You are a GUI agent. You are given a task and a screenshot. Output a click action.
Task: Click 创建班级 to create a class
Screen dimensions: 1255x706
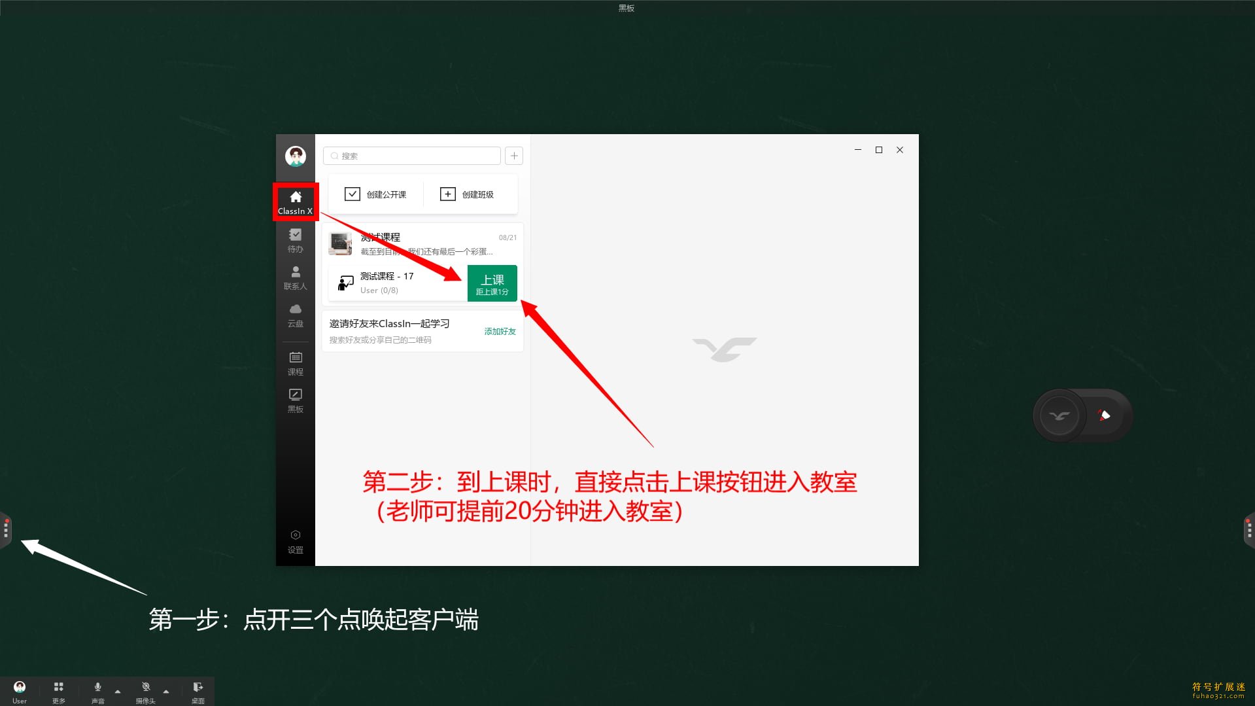coord(467,194)
